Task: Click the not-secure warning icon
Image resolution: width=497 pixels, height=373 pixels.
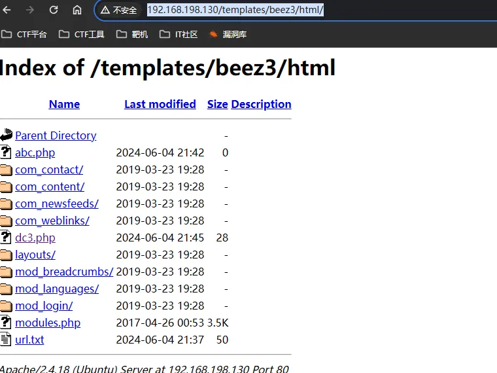Action: (x=105, y=10)
